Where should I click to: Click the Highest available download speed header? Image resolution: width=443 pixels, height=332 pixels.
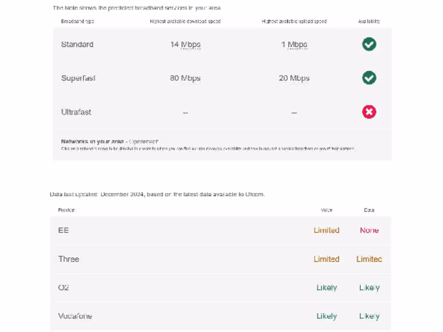point(185,21)
